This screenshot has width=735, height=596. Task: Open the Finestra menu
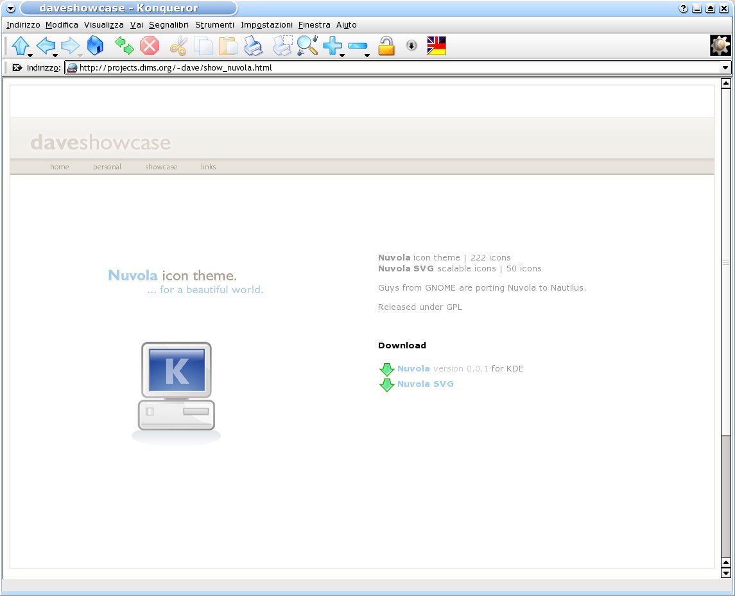click(314, 25)
